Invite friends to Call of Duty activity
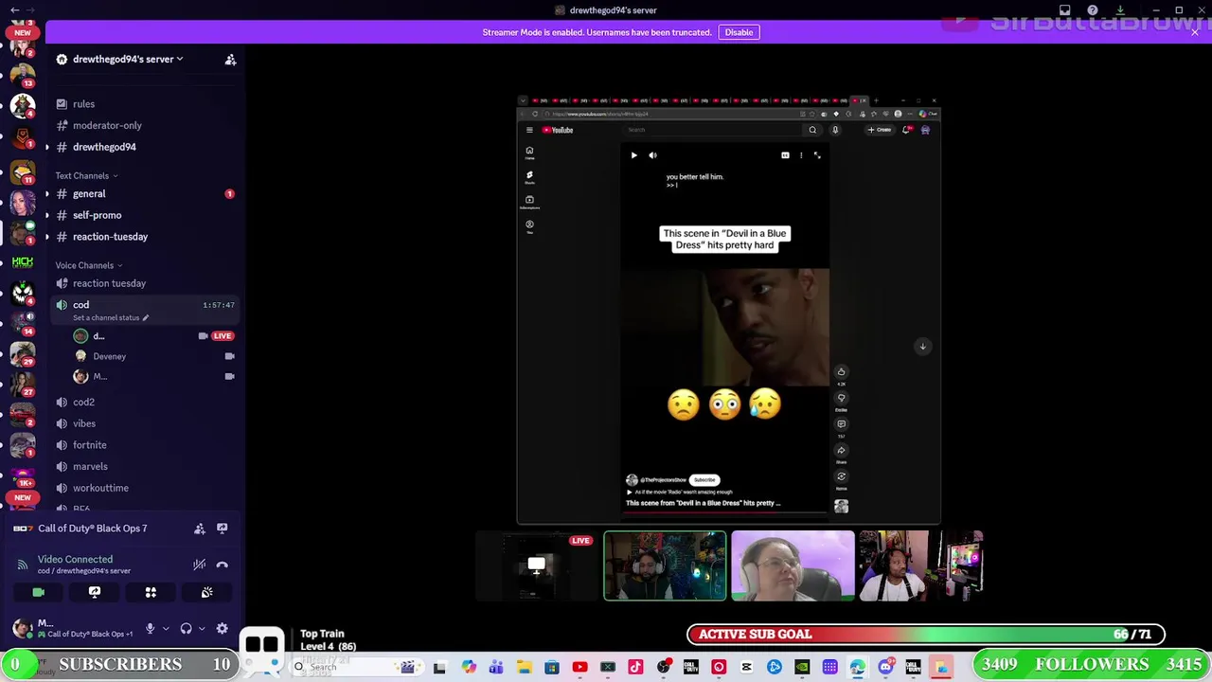 point(200,529)
